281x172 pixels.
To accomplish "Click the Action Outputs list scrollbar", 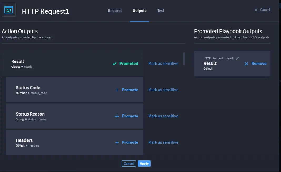I will (184, 59).
